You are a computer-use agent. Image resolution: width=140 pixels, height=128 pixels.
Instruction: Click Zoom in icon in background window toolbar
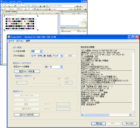click(x=22, y=6)
